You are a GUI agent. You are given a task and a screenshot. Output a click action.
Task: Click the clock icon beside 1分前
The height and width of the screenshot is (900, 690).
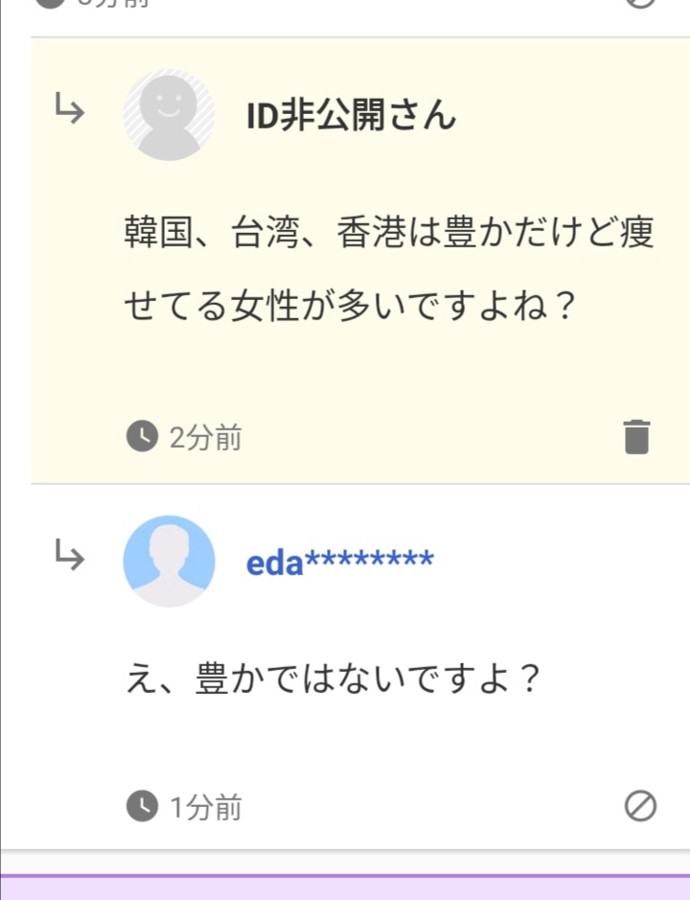click(x=142, y=807)
